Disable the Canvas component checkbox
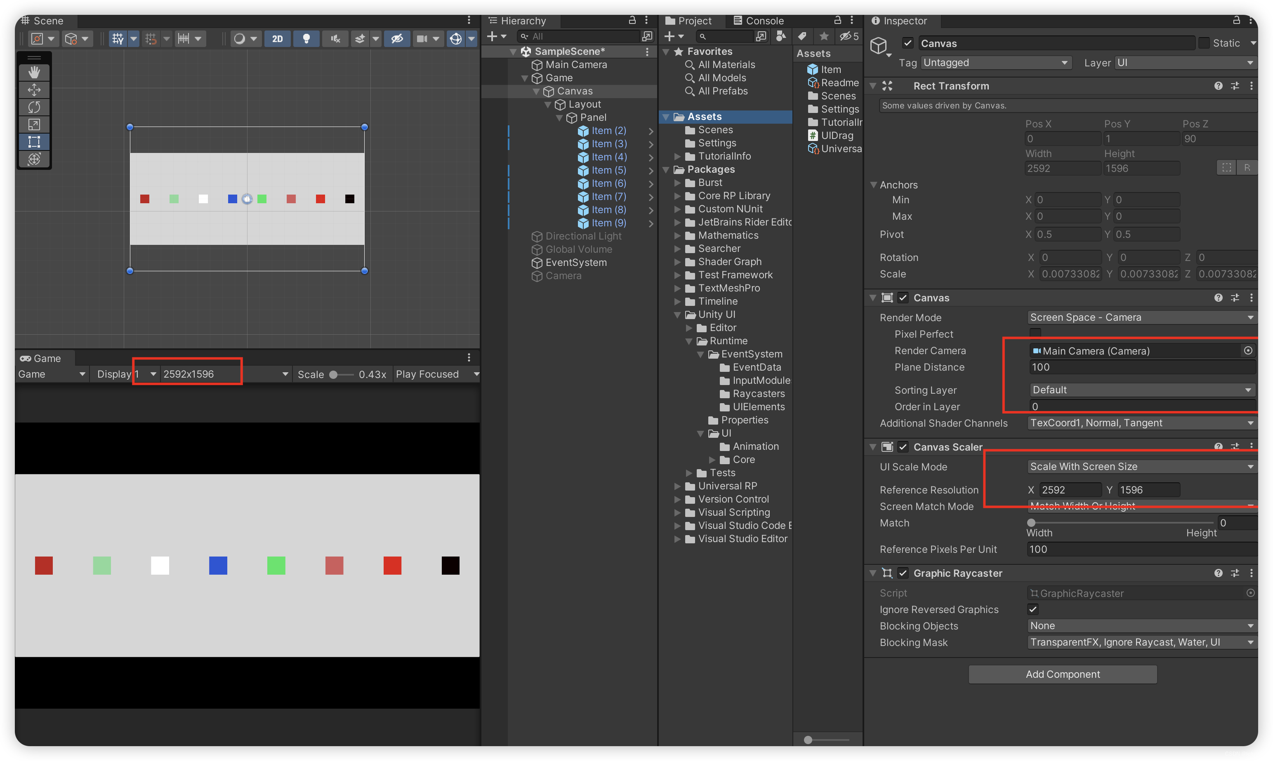This screenshot has height=761, width=1273. (x=903, y=297)
